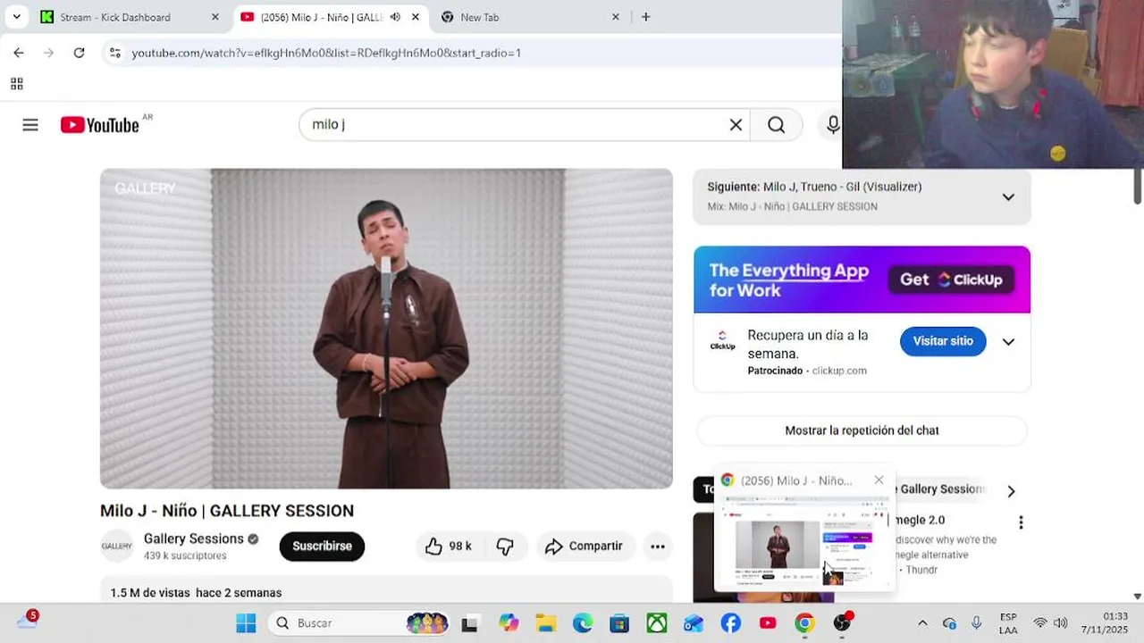Open File Explorer from the taskbar
1144x643 pixels.
(545, 623)
